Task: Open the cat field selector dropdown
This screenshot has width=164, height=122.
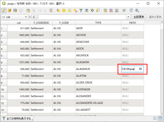Action: [15, 17]
